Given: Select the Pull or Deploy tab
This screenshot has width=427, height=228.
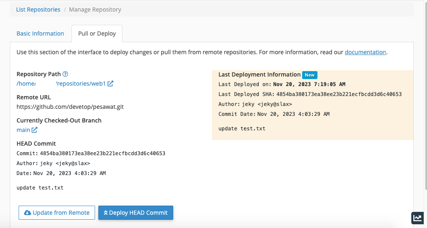Looking at the screenshot, I should tap(97, 34).
